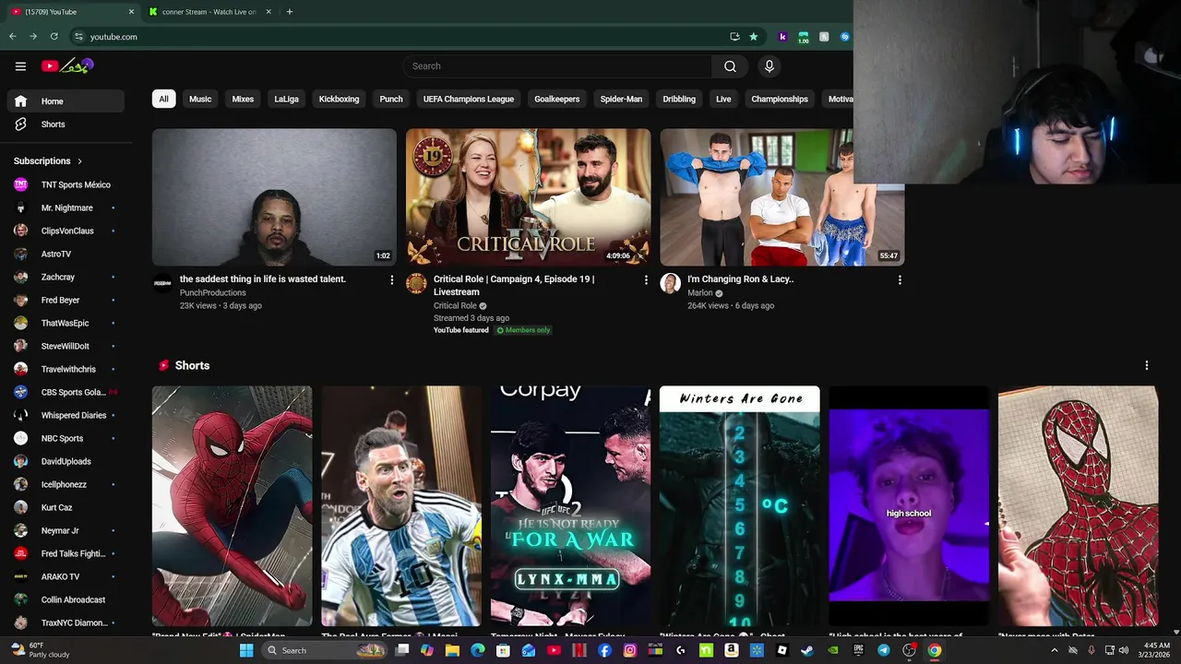1181x664 pixels.
Task: Open the Messi Argentina short
Action: point(401,506)
